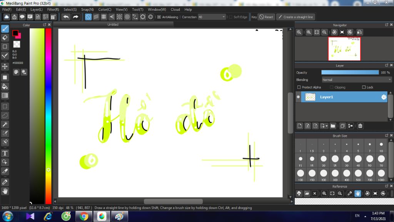Select the Move tool
The width and height of the screenshot is (394, 222).
(5, 66)
